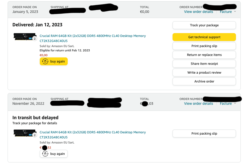243x167 pixels.
Task: Click Return or replace items
Action: (x=204, y=55)
